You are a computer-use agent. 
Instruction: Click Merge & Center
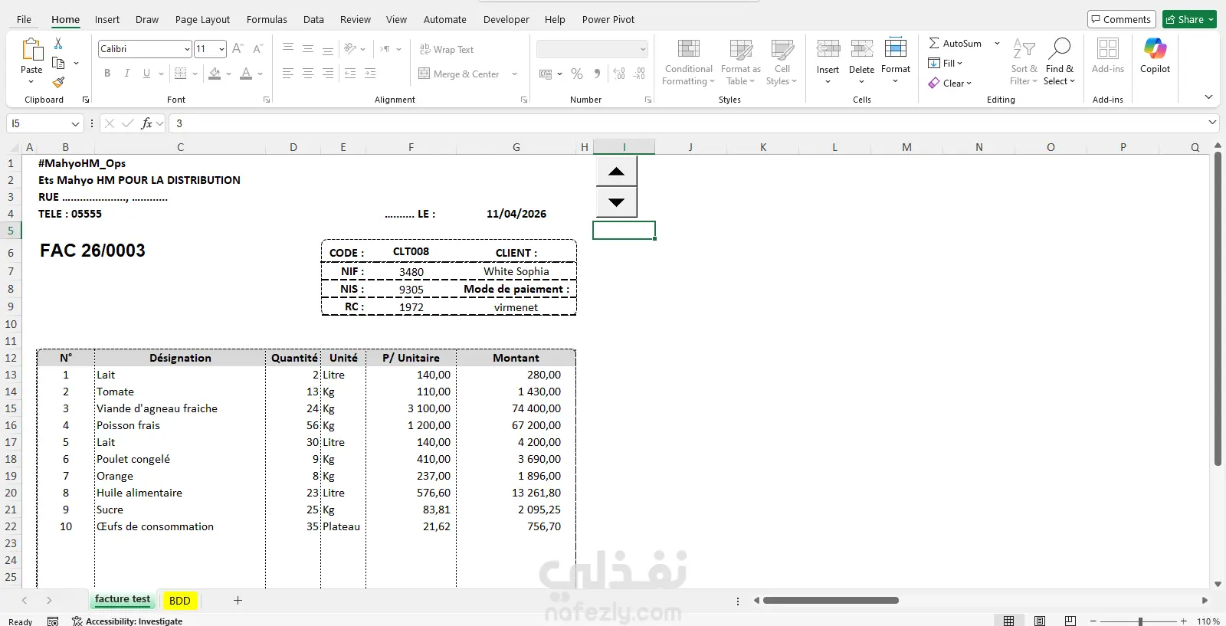point(458,74)
